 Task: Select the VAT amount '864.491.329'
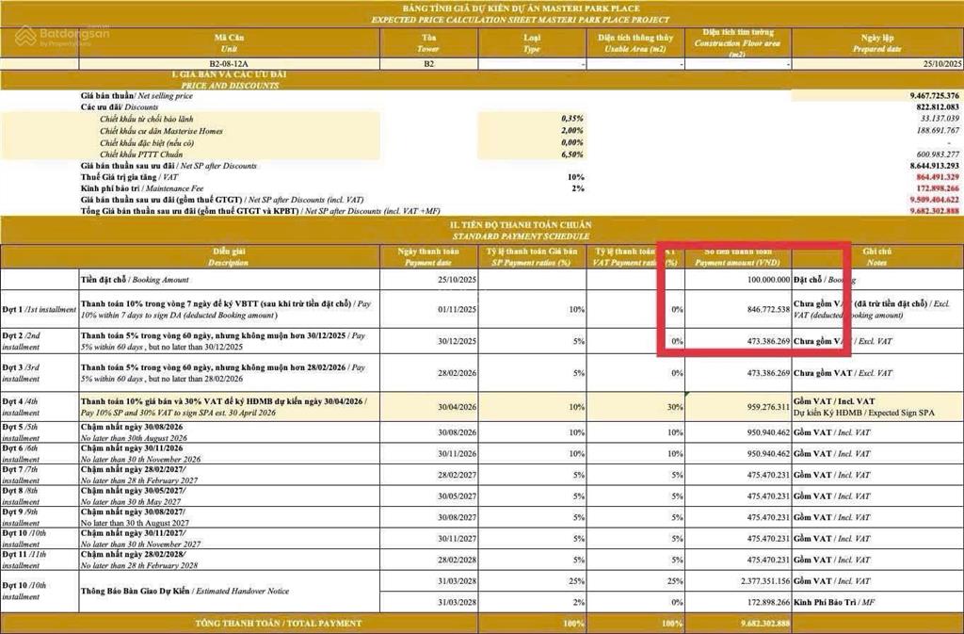[x=938, y=177]
